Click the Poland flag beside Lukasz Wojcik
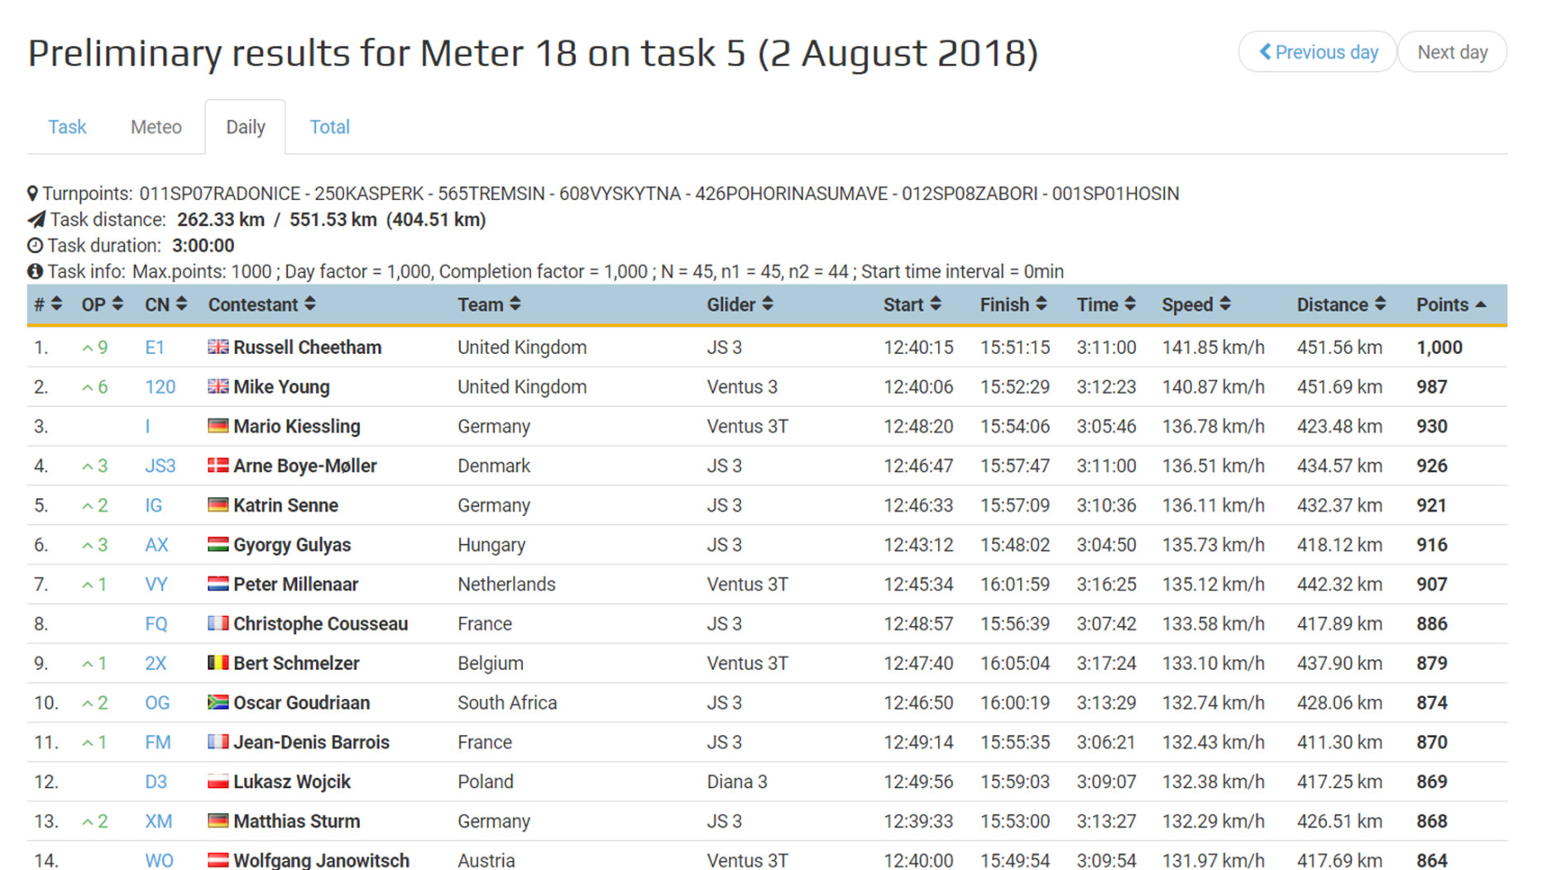 coord(218,782)
